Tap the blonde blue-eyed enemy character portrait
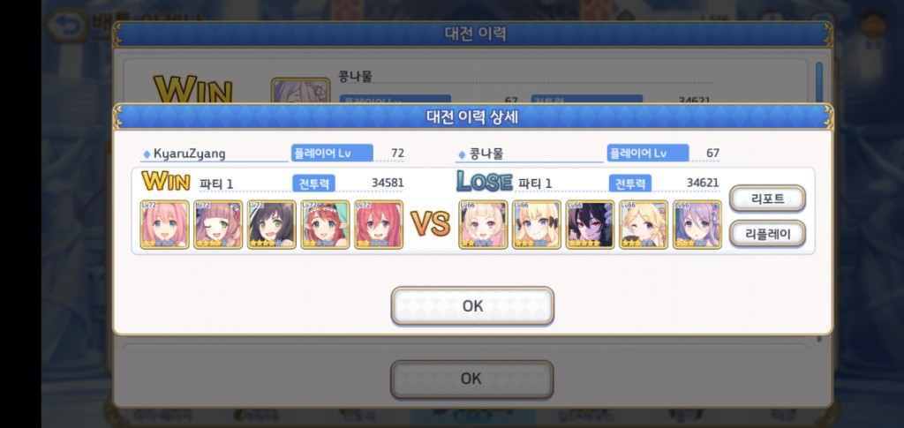904x428 pixels. click(537, 225)
